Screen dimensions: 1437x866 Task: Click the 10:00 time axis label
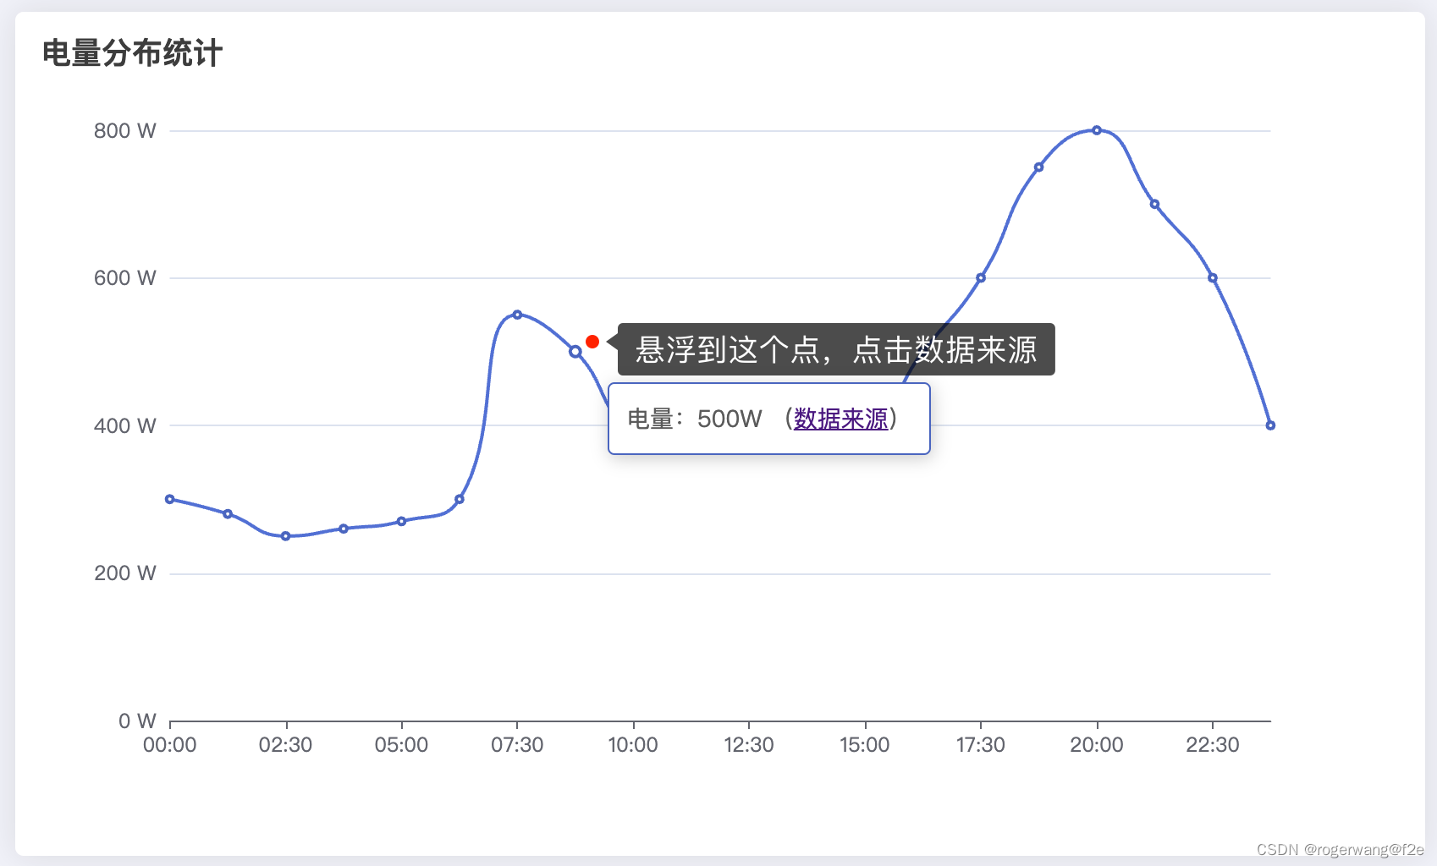point(633,745)
